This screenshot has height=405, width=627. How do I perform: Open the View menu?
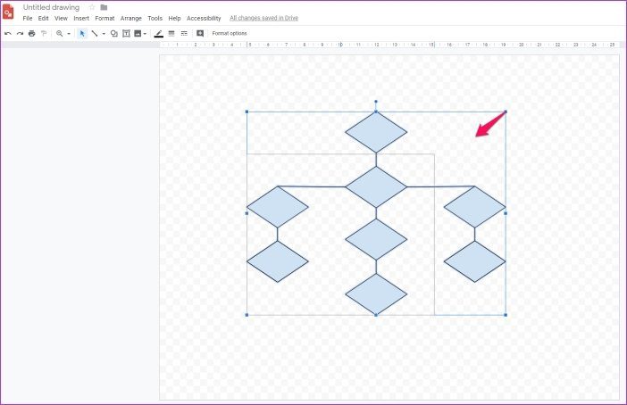[x=61, y=18]
